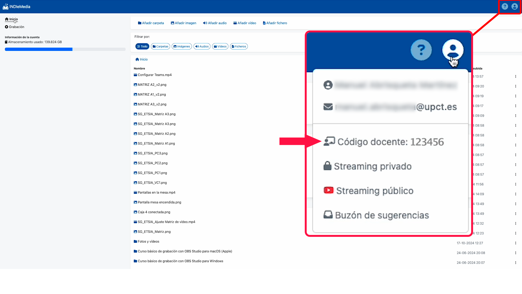Open options menu for the macOS OBS course folder
Image resolution: width=522 pixels, height=294 pixels.
pos(515,253)
